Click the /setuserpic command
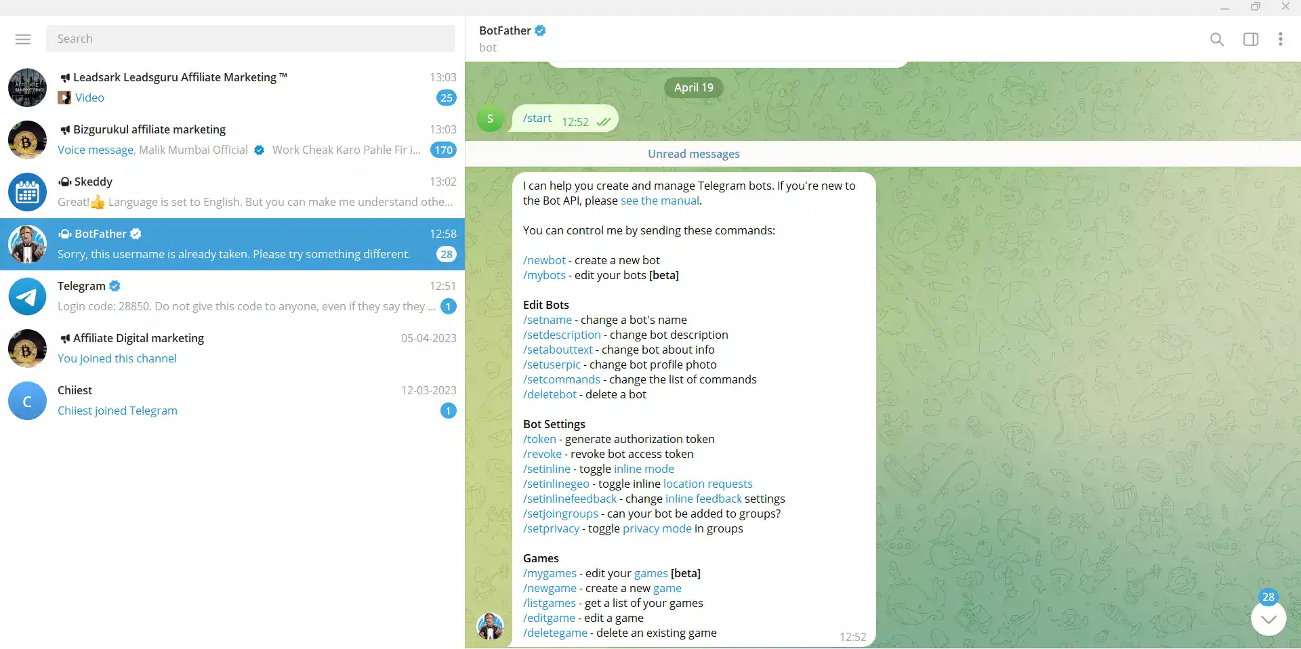Image resolution: width=1301 pixels, height=649 pixels. (552, 364)
